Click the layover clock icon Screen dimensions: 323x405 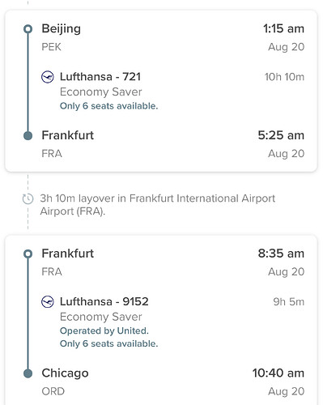28,199
